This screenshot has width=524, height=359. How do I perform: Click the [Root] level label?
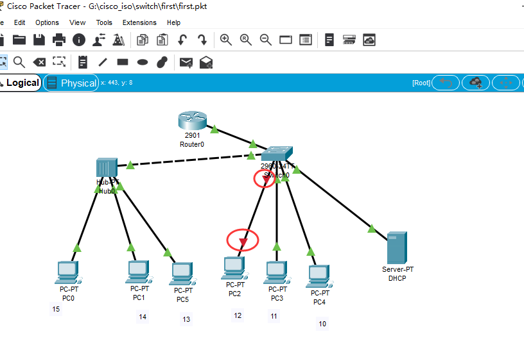point(421,83)
